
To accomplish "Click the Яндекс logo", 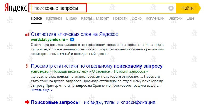I will [16, 8].
